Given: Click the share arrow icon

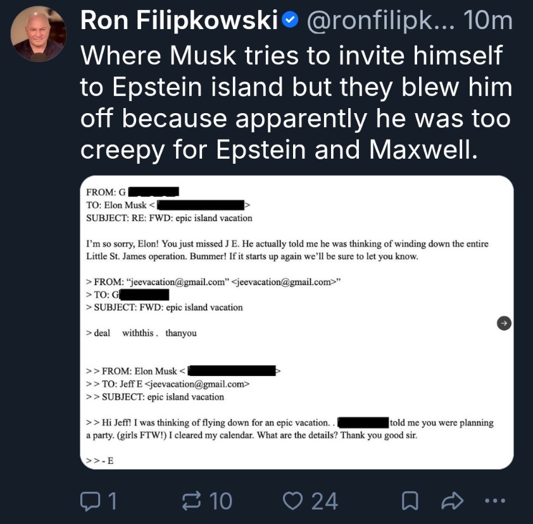Looking at the screenshot, I should click(x=451, y=501).
